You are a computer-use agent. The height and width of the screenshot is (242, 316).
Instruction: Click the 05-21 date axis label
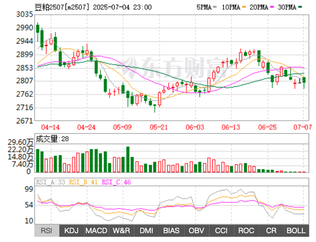pos(159,127)
